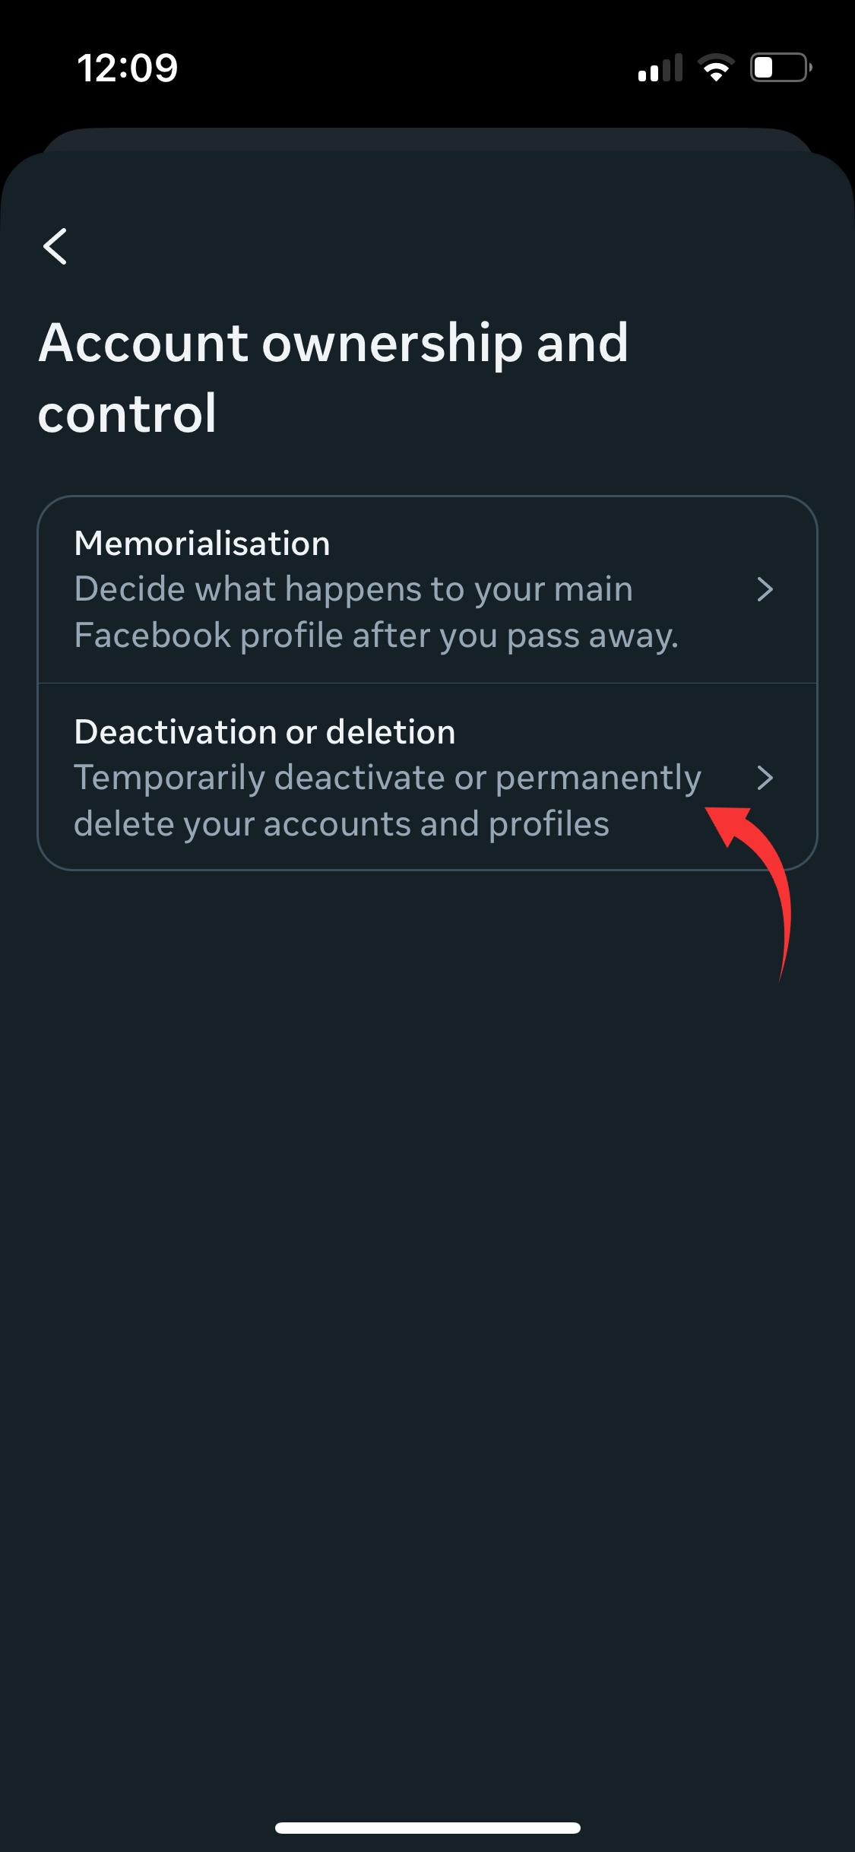This screenshot has width=855, height=1852.
Task: Click 'Decide what happens to your main' text
Action: pyautogui.click(x=353, y=589)
